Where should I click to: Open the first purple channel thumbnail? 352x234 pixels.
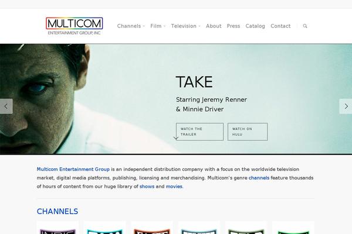[x=57, y=228]
